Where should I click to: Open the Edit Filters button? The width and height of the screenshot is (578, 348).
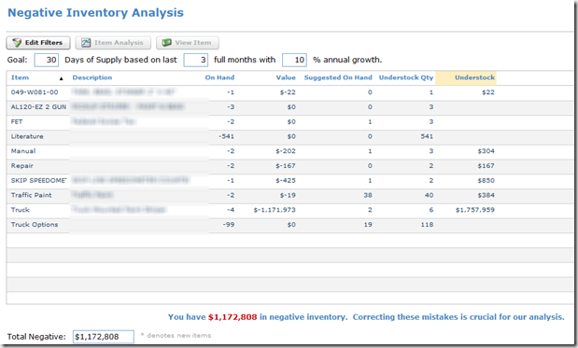pos(38,43)
